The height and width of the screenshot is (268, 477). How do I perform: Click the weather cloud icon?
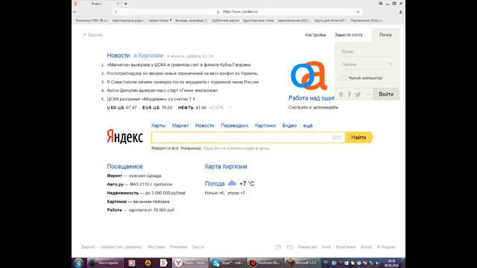(232, 183)
